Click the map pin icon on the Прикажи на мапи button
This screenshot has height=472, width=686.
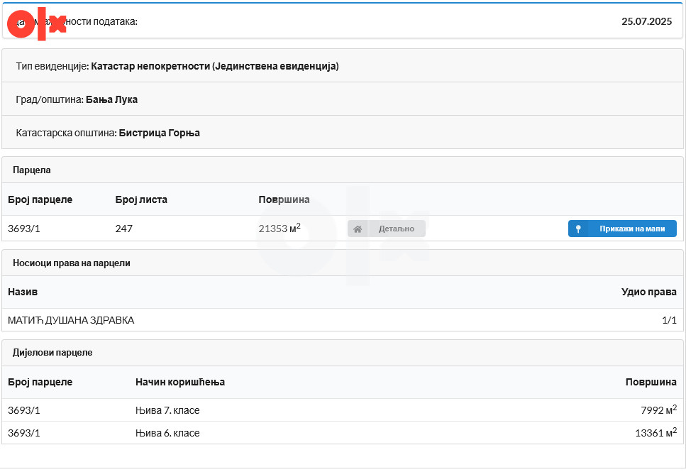578,229
